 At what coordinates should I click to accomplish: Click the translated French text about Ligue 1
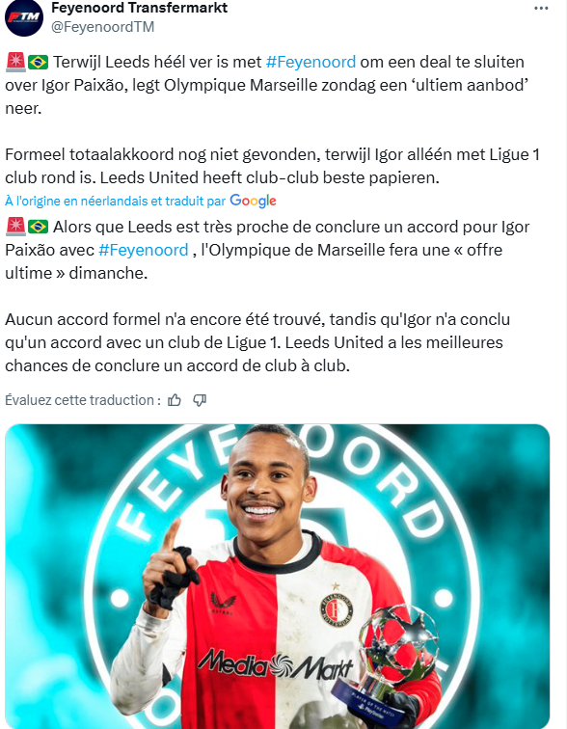tap(257, 342)
